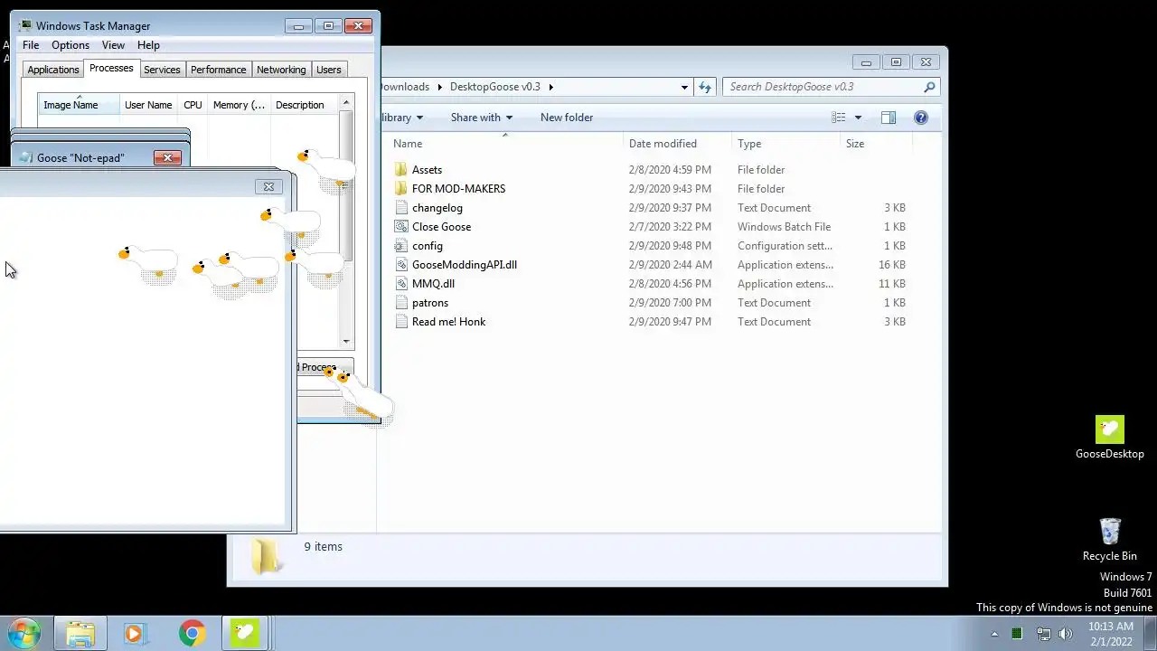The width and height of the screenshot is (1157, 651).
Task: Select the patrons text document icon
Action: (401, 303)
